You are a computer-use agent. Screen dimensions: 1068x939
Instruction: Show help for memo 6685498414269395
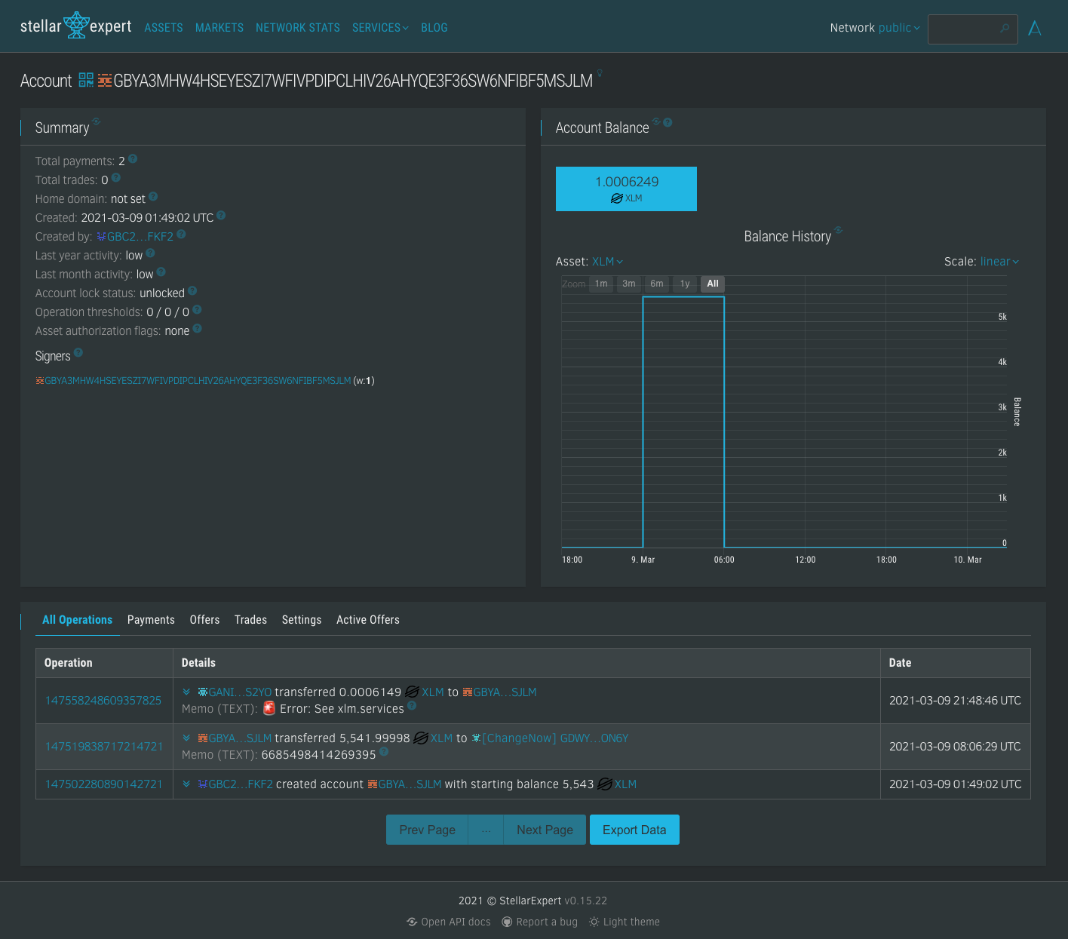[x=384, y=751]
